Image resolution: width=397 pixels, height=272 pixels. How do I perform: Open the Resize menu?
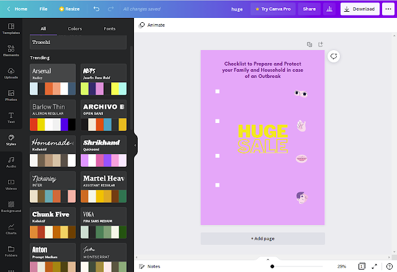(x=69, y=9)
